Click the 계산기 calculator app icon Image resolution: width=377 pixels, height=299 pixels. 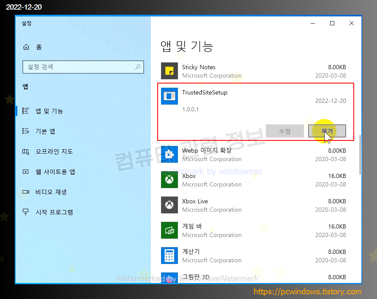pyautogui.click(x=169, y=256)
